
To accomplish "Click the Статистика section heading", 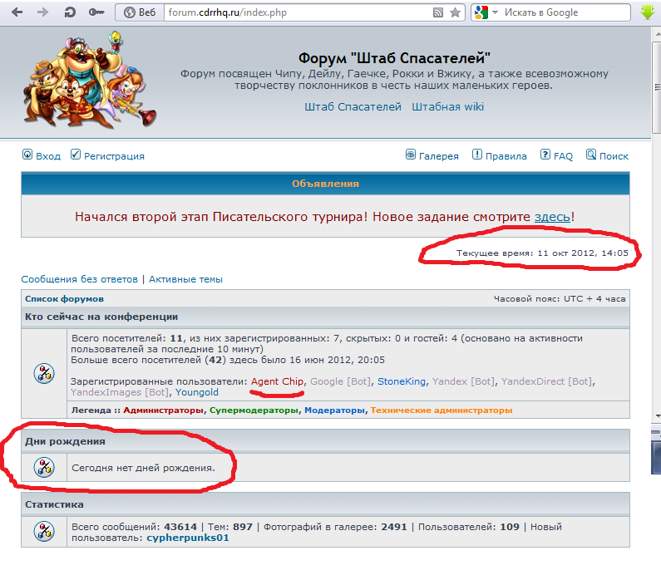I will click(54, 504).
